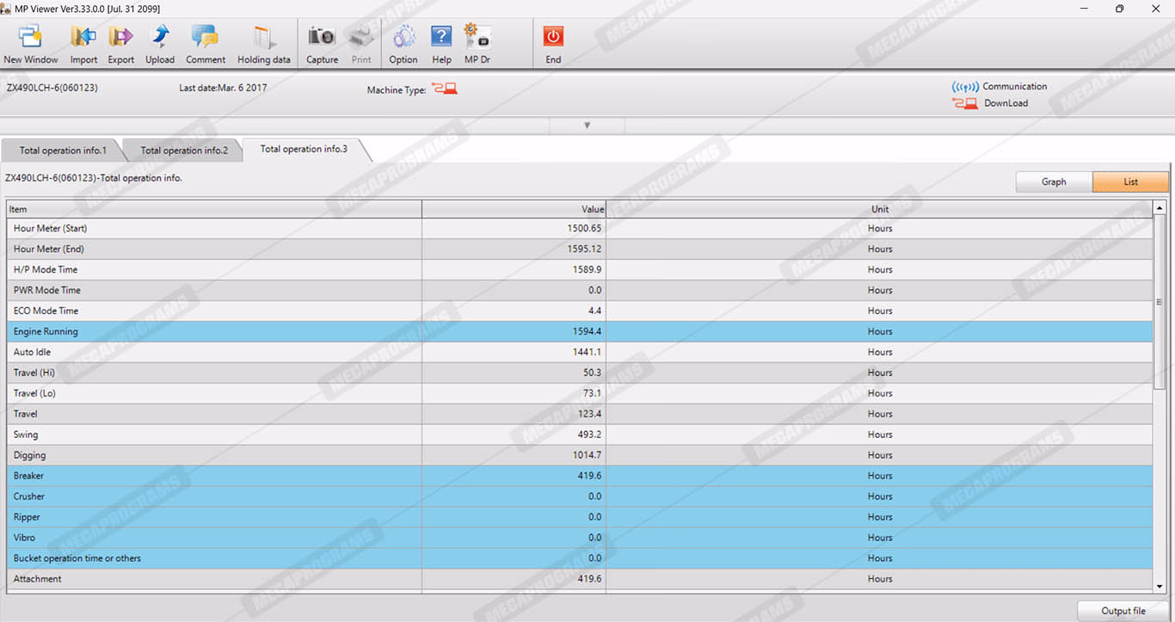Image resolution: width=1175 pixels, height=622 pixels.
Task: Switch to Total operation info.2 tab
Action: 184,151
